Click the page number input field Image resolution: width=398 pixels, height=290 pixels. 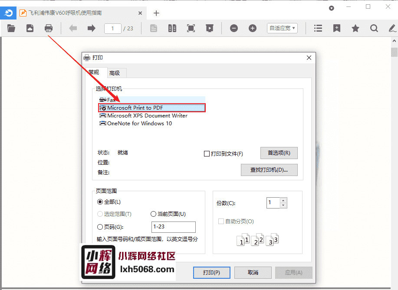[x=112, y=28]
